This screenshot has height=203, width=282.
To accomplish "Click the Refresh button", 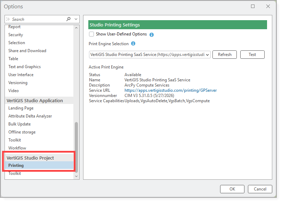I will (224, 55).
